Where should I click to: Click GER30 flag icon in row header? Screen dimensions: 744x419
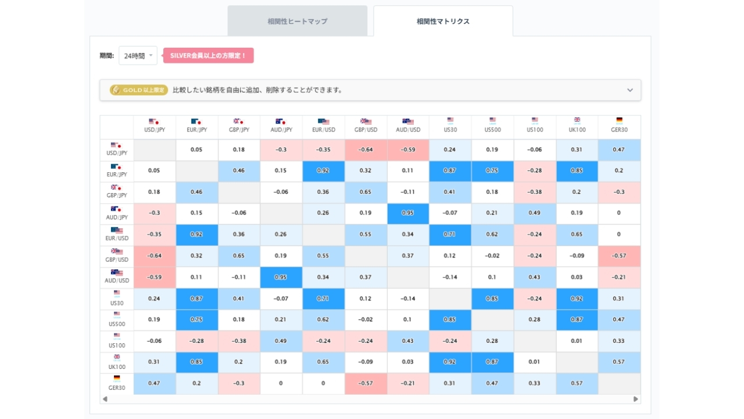[x=117, y=379]
